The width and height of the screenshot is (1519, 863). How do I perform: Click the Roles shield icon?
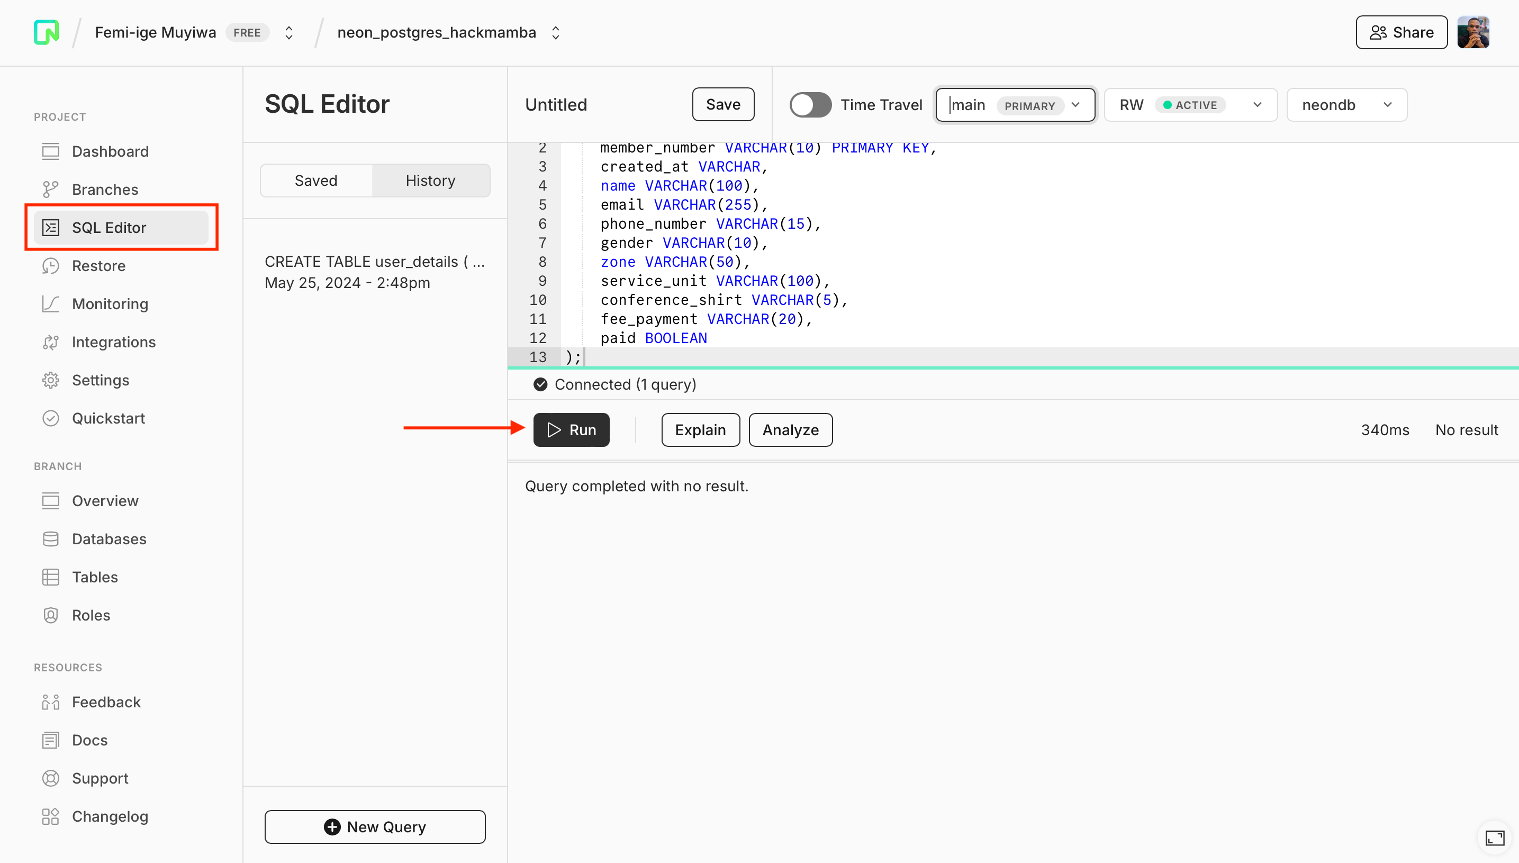[x=50, y=615]
